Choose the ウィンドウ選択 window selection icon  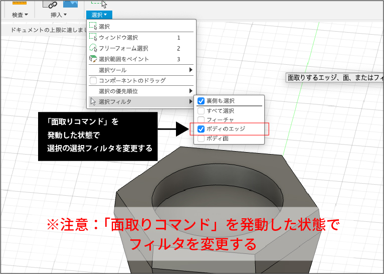coord(92,37)
